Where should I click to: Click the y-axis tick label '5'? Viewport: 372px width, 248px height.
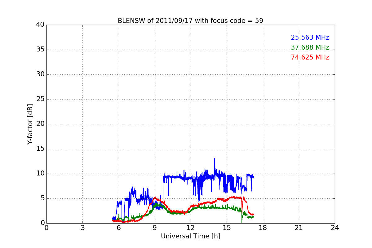(x=42, y=198)
